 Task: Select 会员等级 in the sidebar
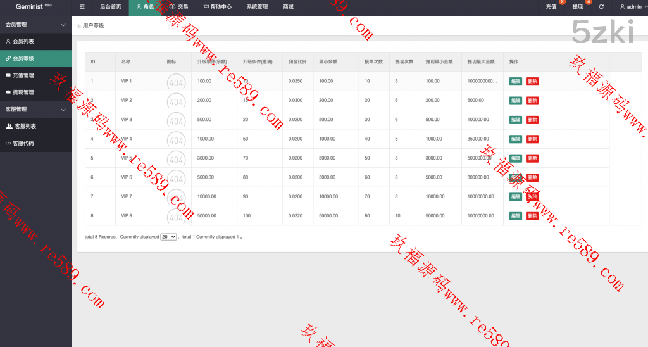pyautogui.click(x=23, y=58)
